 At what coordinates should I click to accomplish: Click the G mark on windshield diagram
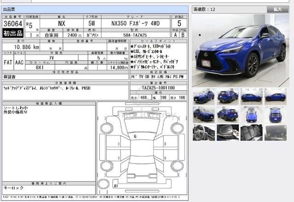[x=135, y=136]
